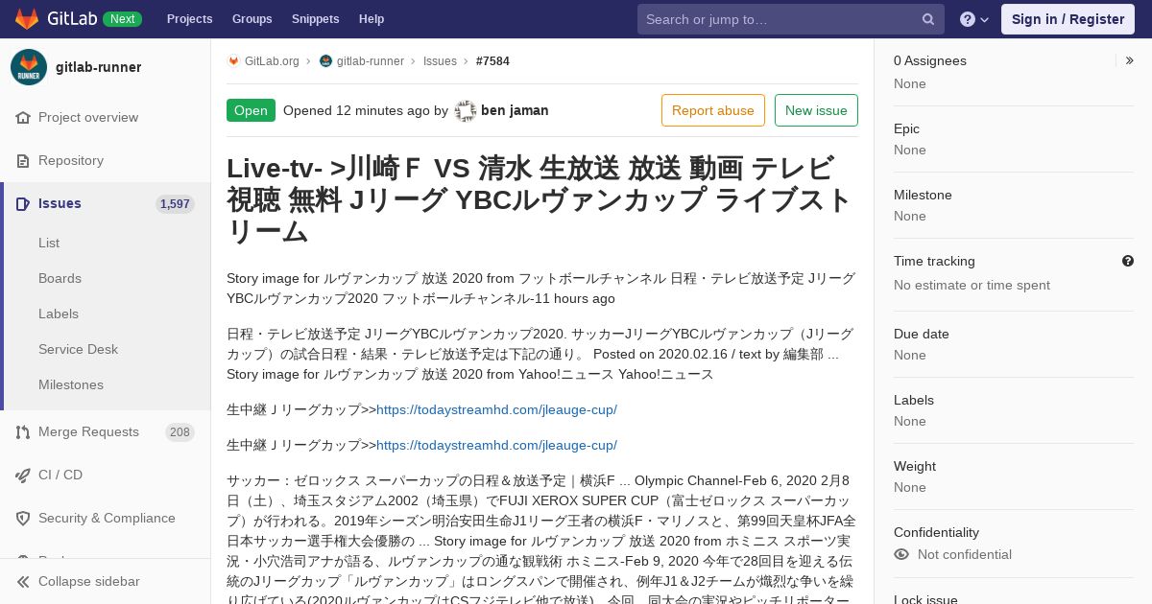Image resolution: width=1152 pixels, height=604 pixels.
Task: Click the Not confidential eye icon
Action: click(901, 554)
